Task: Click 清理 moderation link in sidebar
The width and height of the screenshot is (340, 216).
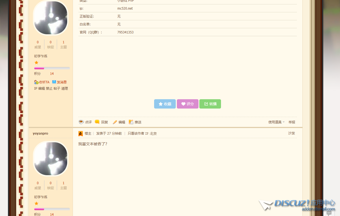Action: [64, 89]
